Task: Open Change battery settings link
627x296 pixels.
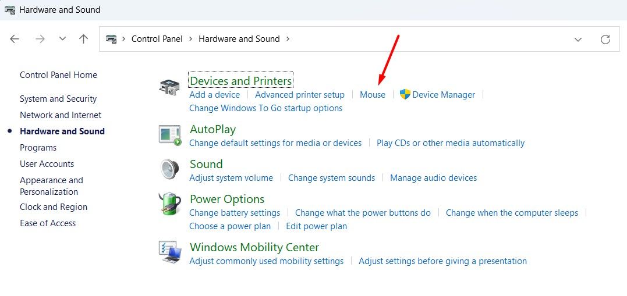Action: pos(235,213)
